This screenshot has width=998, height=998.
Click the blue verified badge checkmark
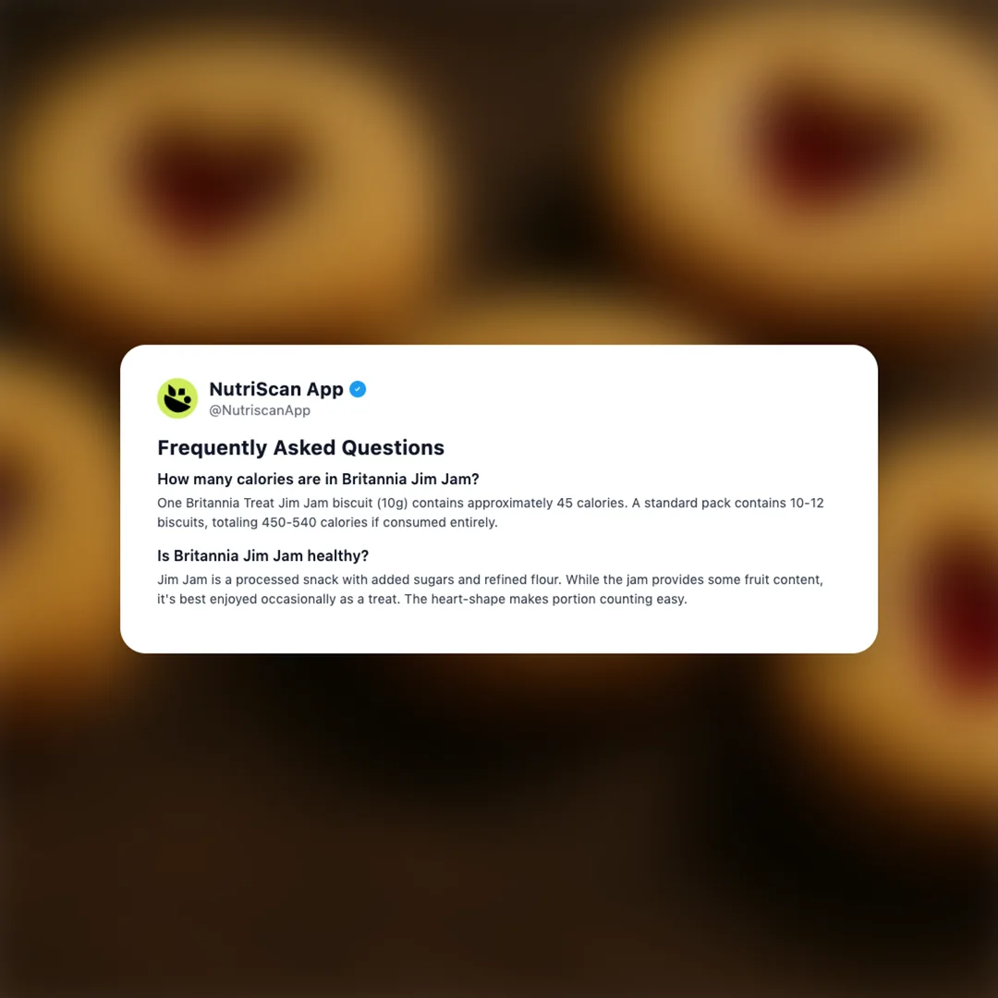pyautogui.click(x=358, y=389)
